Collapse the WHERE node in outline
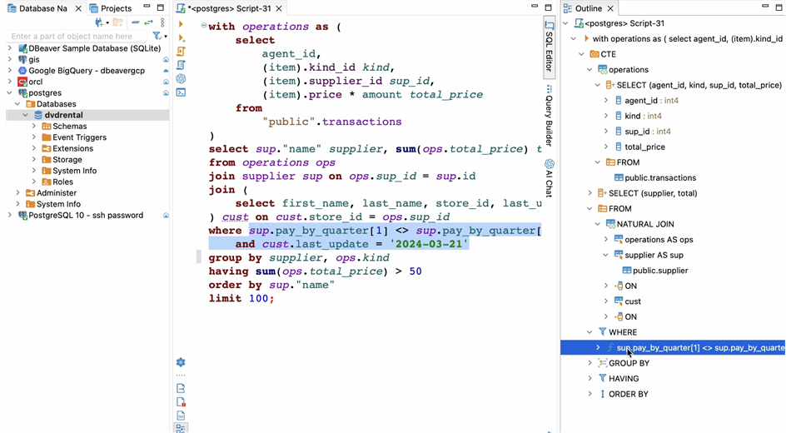 [x=590, y=332]
